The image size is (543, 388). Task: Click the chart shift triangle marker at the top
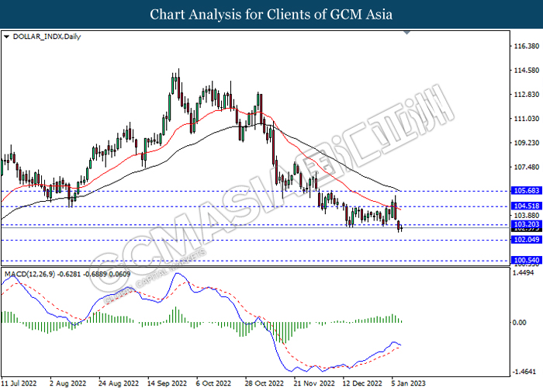click(x=407, y=33)
